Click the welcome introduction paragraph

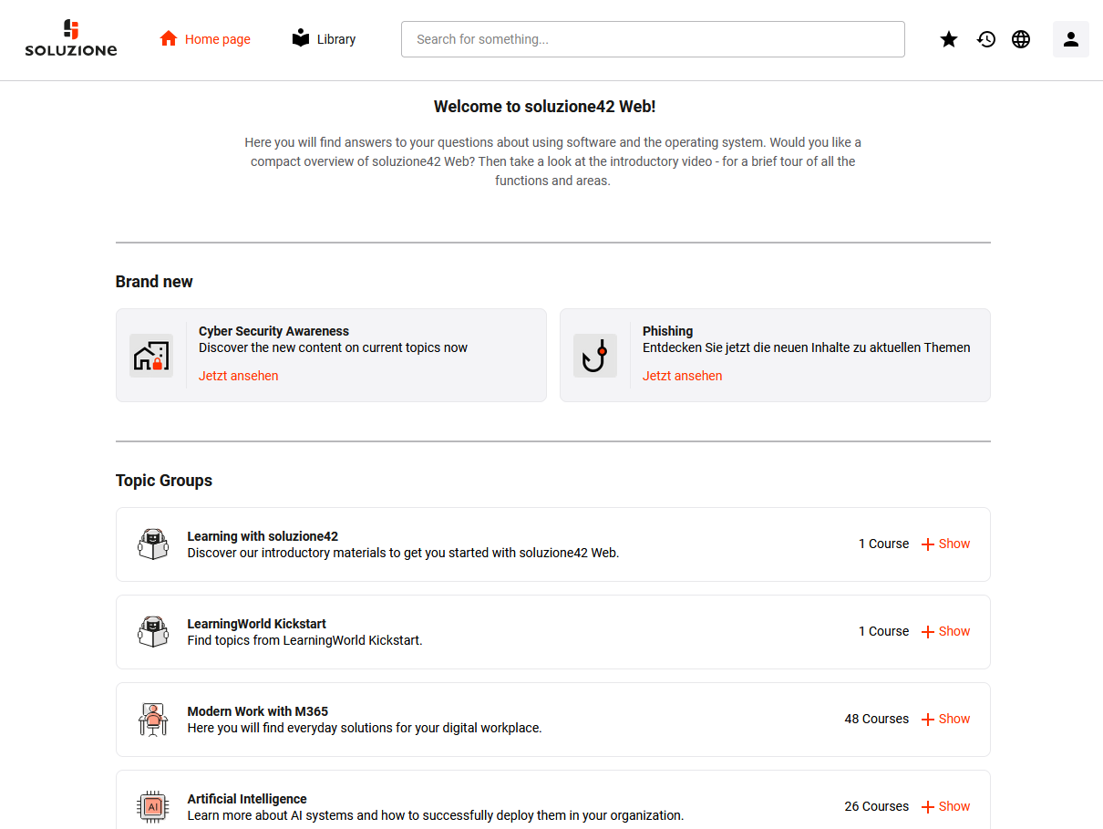pyautogui.click(x=553, y=161)
